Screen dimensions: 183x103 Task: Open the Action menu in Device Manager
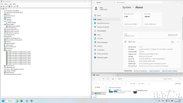6,4
